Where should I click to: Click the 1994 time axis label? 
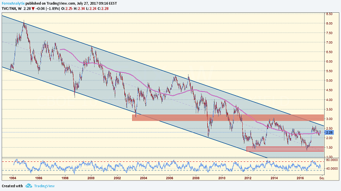13,178
